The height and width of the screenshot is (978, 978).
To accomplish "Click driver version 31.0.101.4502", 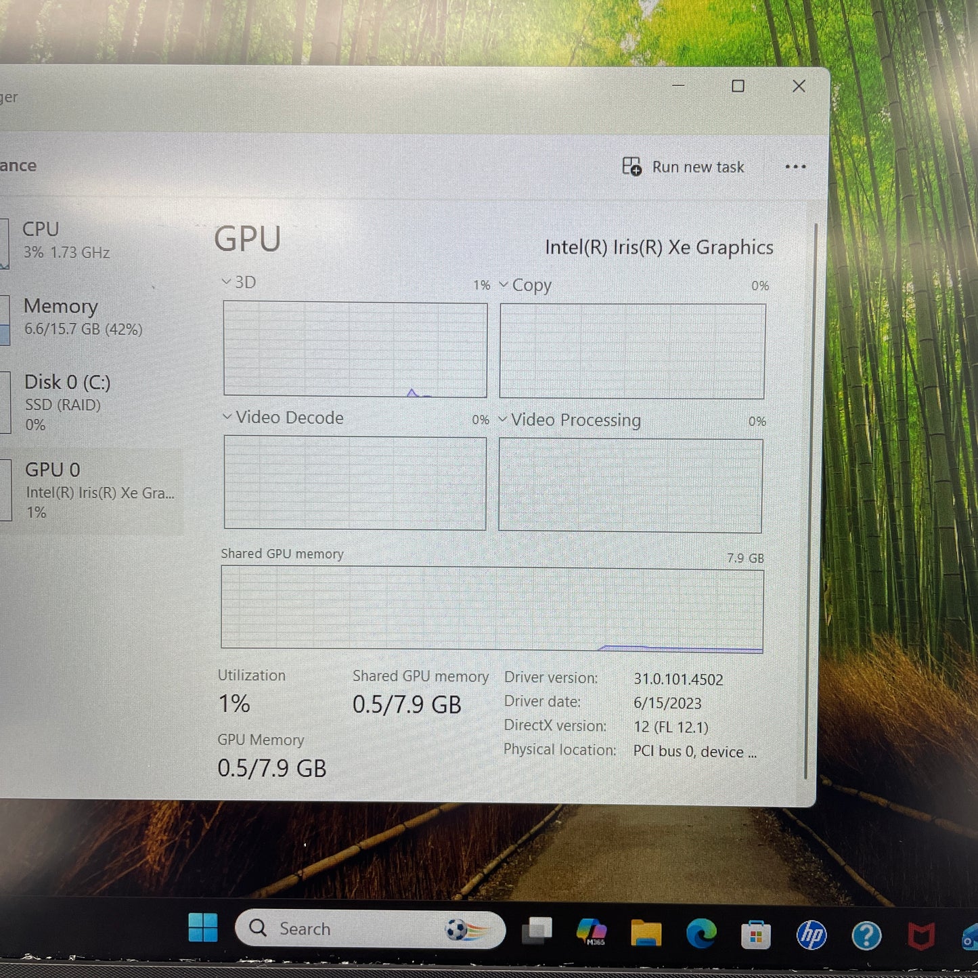I will coord(678,680).
